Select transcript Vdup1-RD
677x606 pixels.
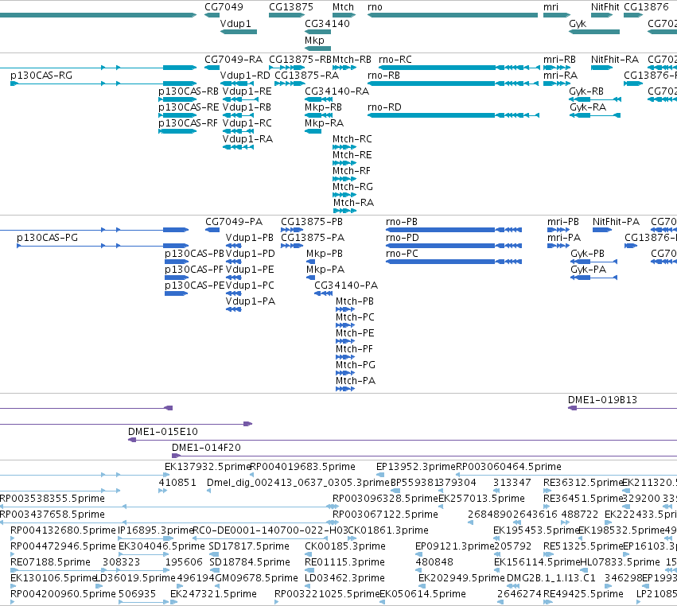(x=245, y=76)
